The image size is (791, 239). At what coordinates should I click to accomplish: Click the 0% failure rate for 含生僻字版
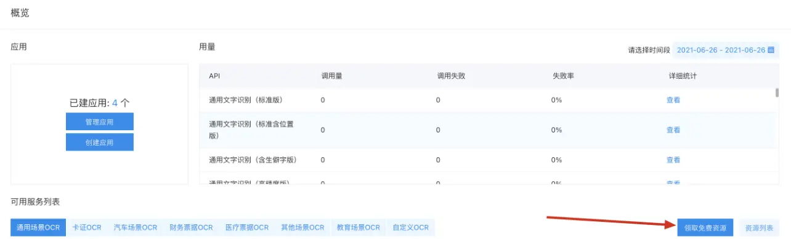(557, 160)
